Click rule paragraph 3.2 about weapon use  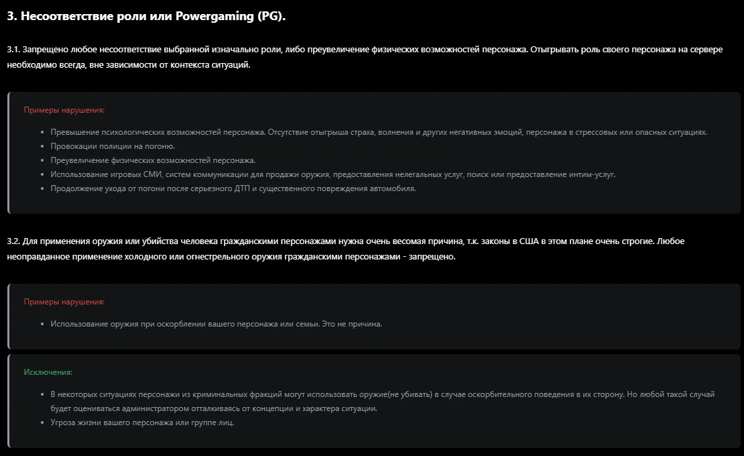pyautogui.click(x=345, y=249)
